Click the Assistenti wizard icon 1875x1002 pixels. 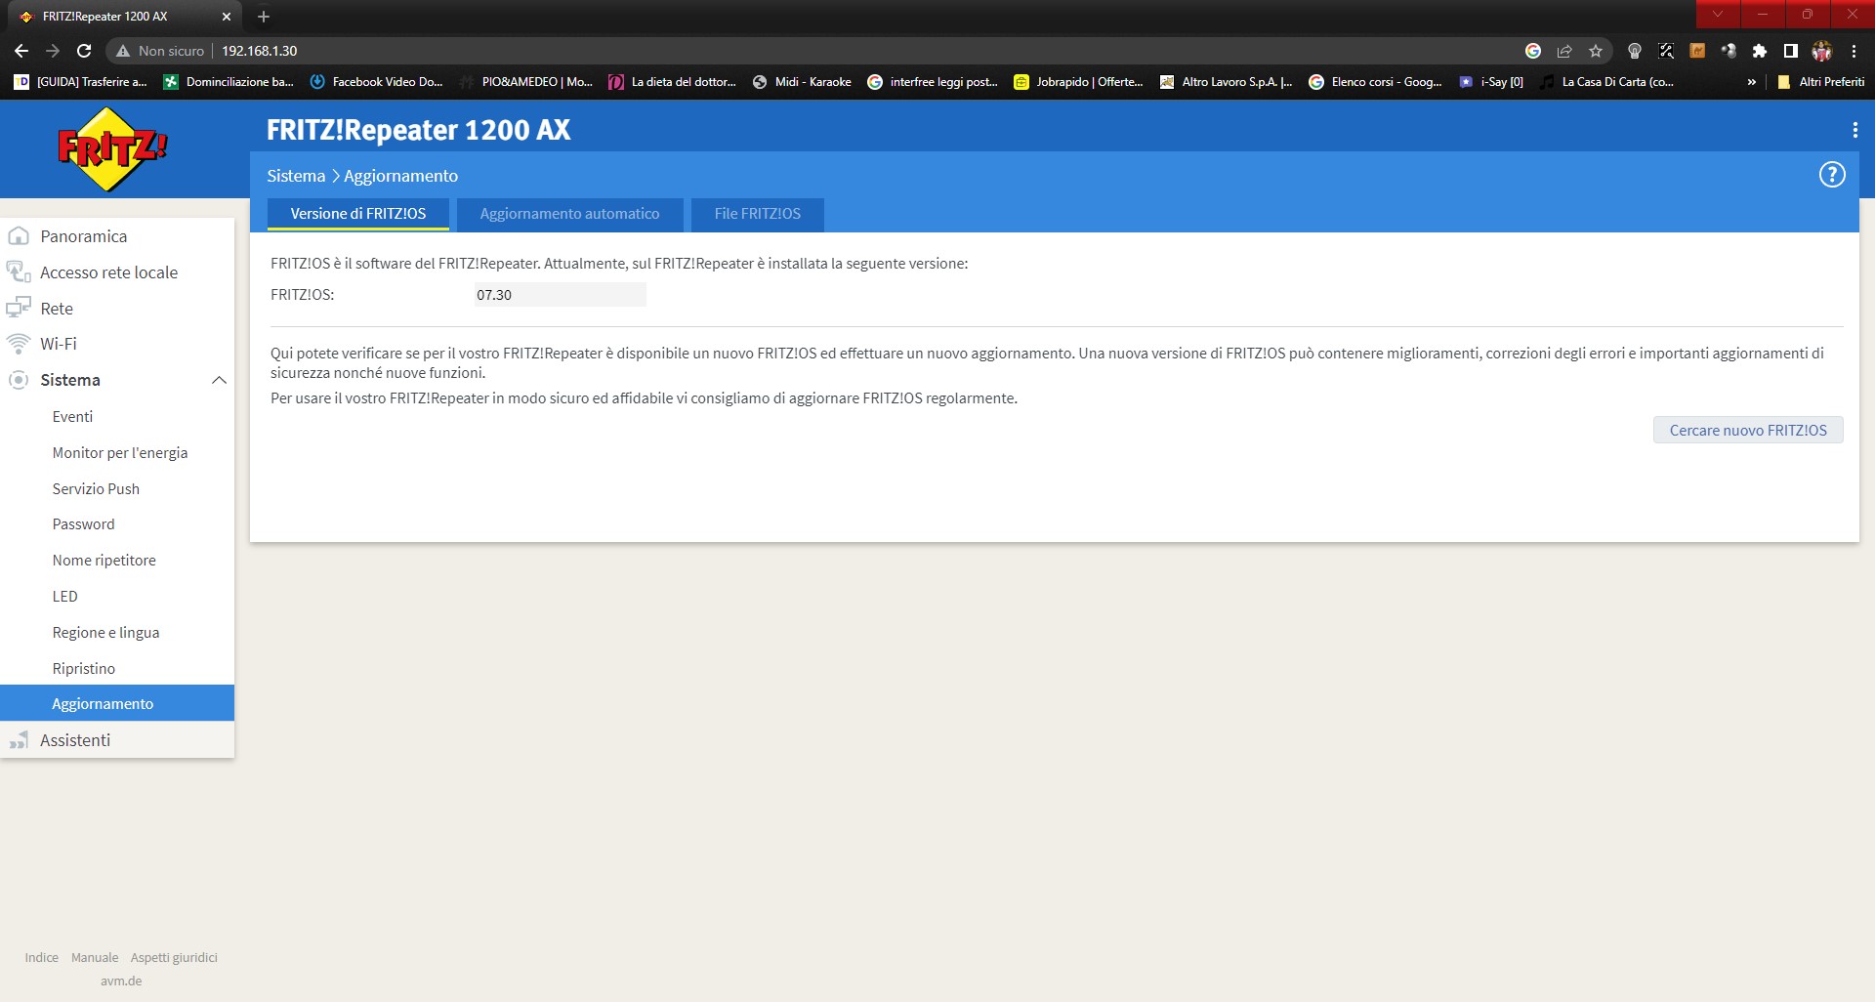(19, 740)
